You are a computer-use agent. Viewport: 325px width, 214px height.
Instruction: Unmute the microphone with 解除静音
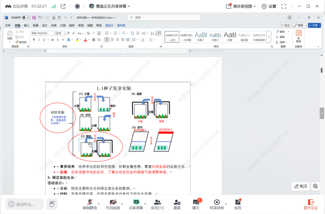90,203
